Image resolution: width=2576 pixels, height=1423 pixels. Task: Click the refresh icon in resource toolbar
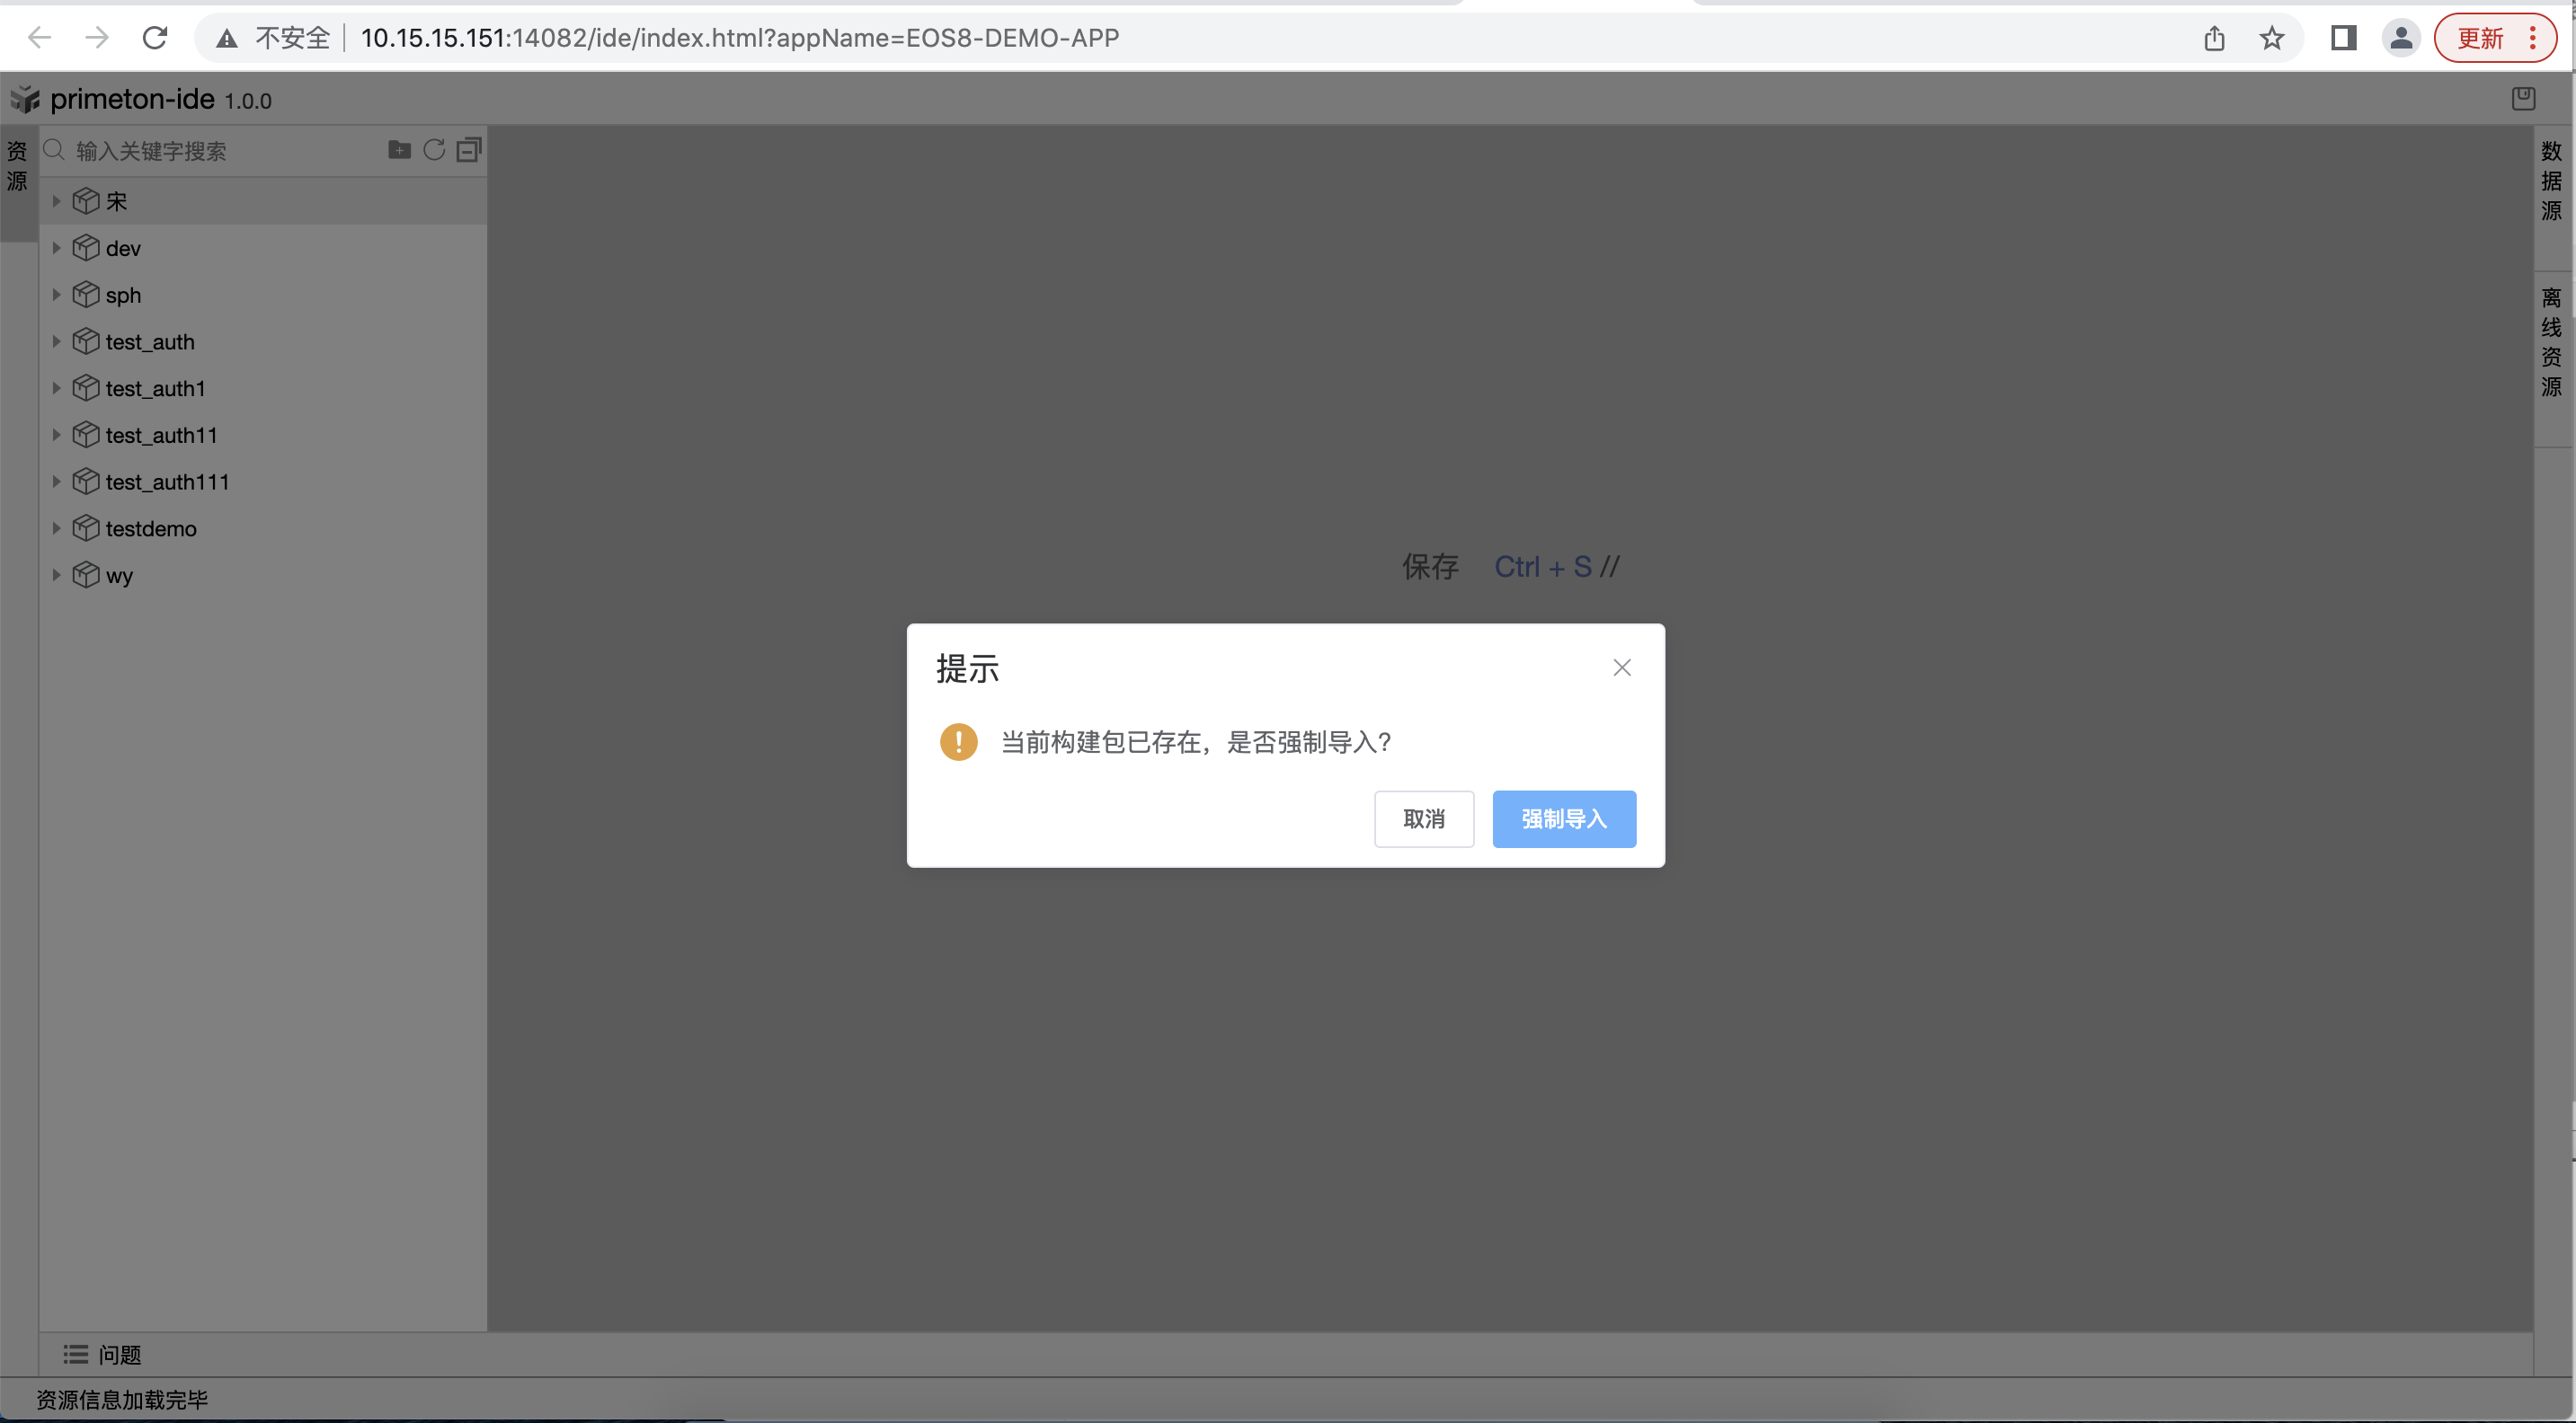pyautogui.click(x=434, y=150)
